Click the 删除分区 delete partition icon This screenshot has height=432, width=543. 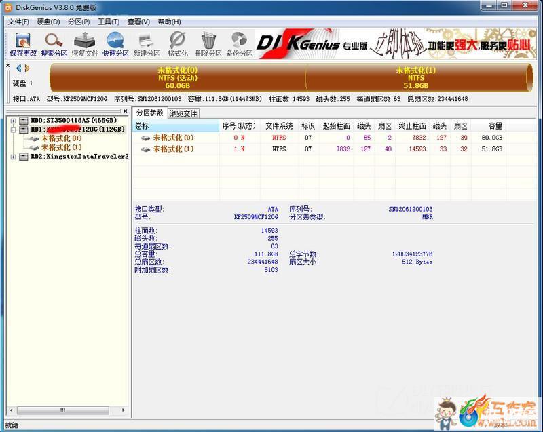pos(208,44)
